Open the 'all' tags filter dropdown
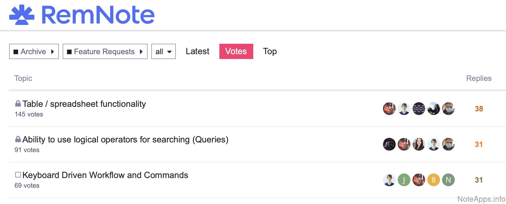 coord(163,51)
